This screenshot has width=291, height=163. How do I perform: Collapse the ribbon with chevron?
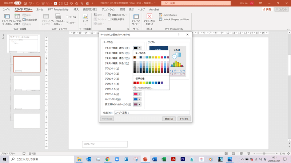point(288,29)
